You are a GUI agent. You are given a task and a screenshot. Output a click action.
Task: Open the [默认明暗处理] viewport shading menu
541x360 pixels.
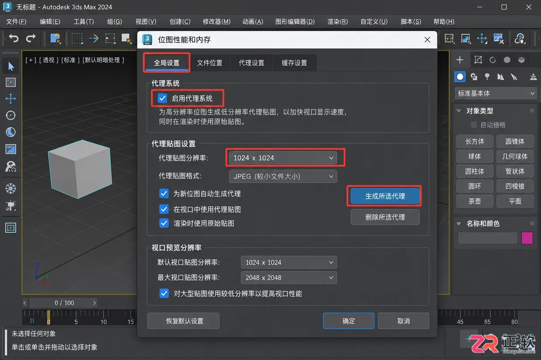[104, 60]
